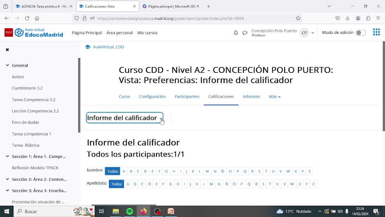Open Lección Competencia 3.2 in sidebar

point(35,111)
